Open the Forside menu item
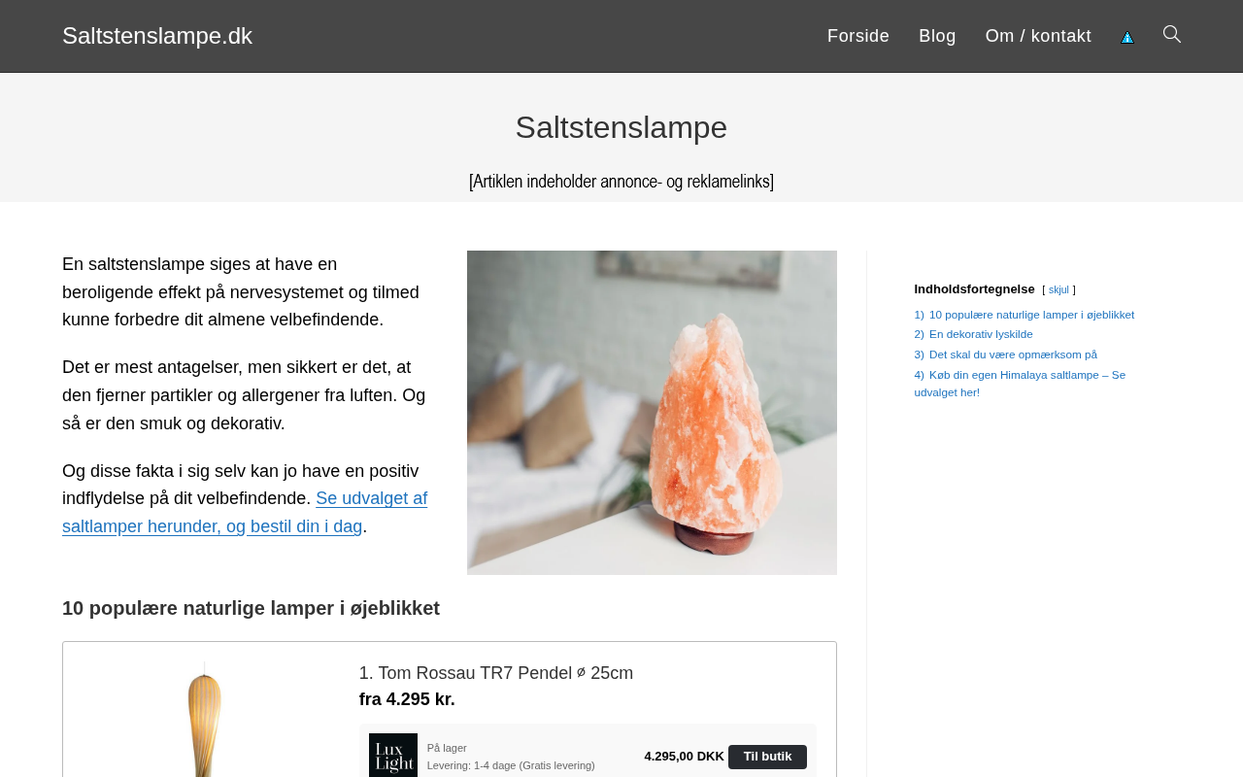The height and width of the screenshot is (777, 1243). click(x=858, y=36)
